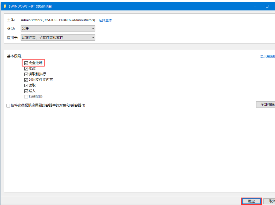Click the 选择主体 link
This screenshot has height=205, width=275.
coord(105,20)
